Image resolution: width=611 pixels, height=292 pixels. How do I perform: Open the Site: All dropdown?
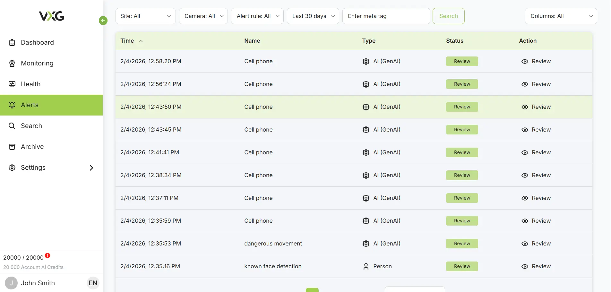[146, 16]
